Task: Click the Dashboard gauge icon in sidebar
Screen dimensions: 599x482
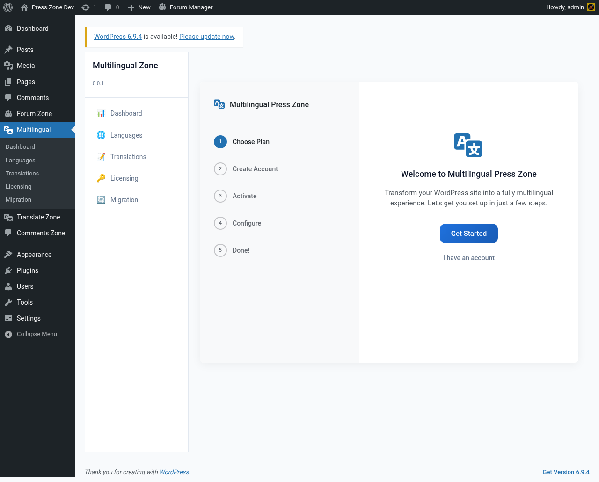Action: coord(8,29)
